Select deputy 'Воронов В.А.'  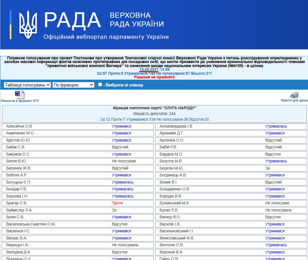171,252
